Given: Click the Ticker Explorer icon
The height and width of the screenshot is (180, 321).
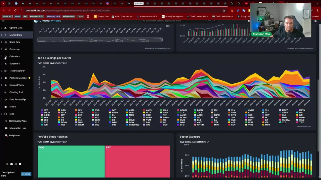Looking at the screenshot, I should [x=6, y=71].
